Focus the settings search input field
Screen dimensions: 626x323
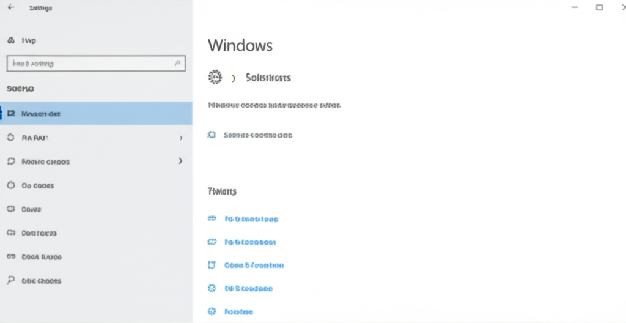click(96, 63)
